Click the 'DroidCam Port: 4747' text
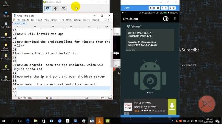Screen dimensions: 222x124 pos(140,36)
